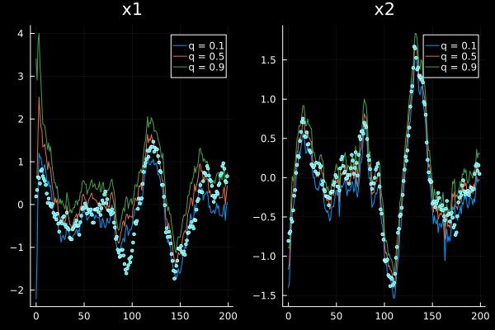Click the x2 plot title
Viewport: 495px width, 330px height.
(384, 11)
